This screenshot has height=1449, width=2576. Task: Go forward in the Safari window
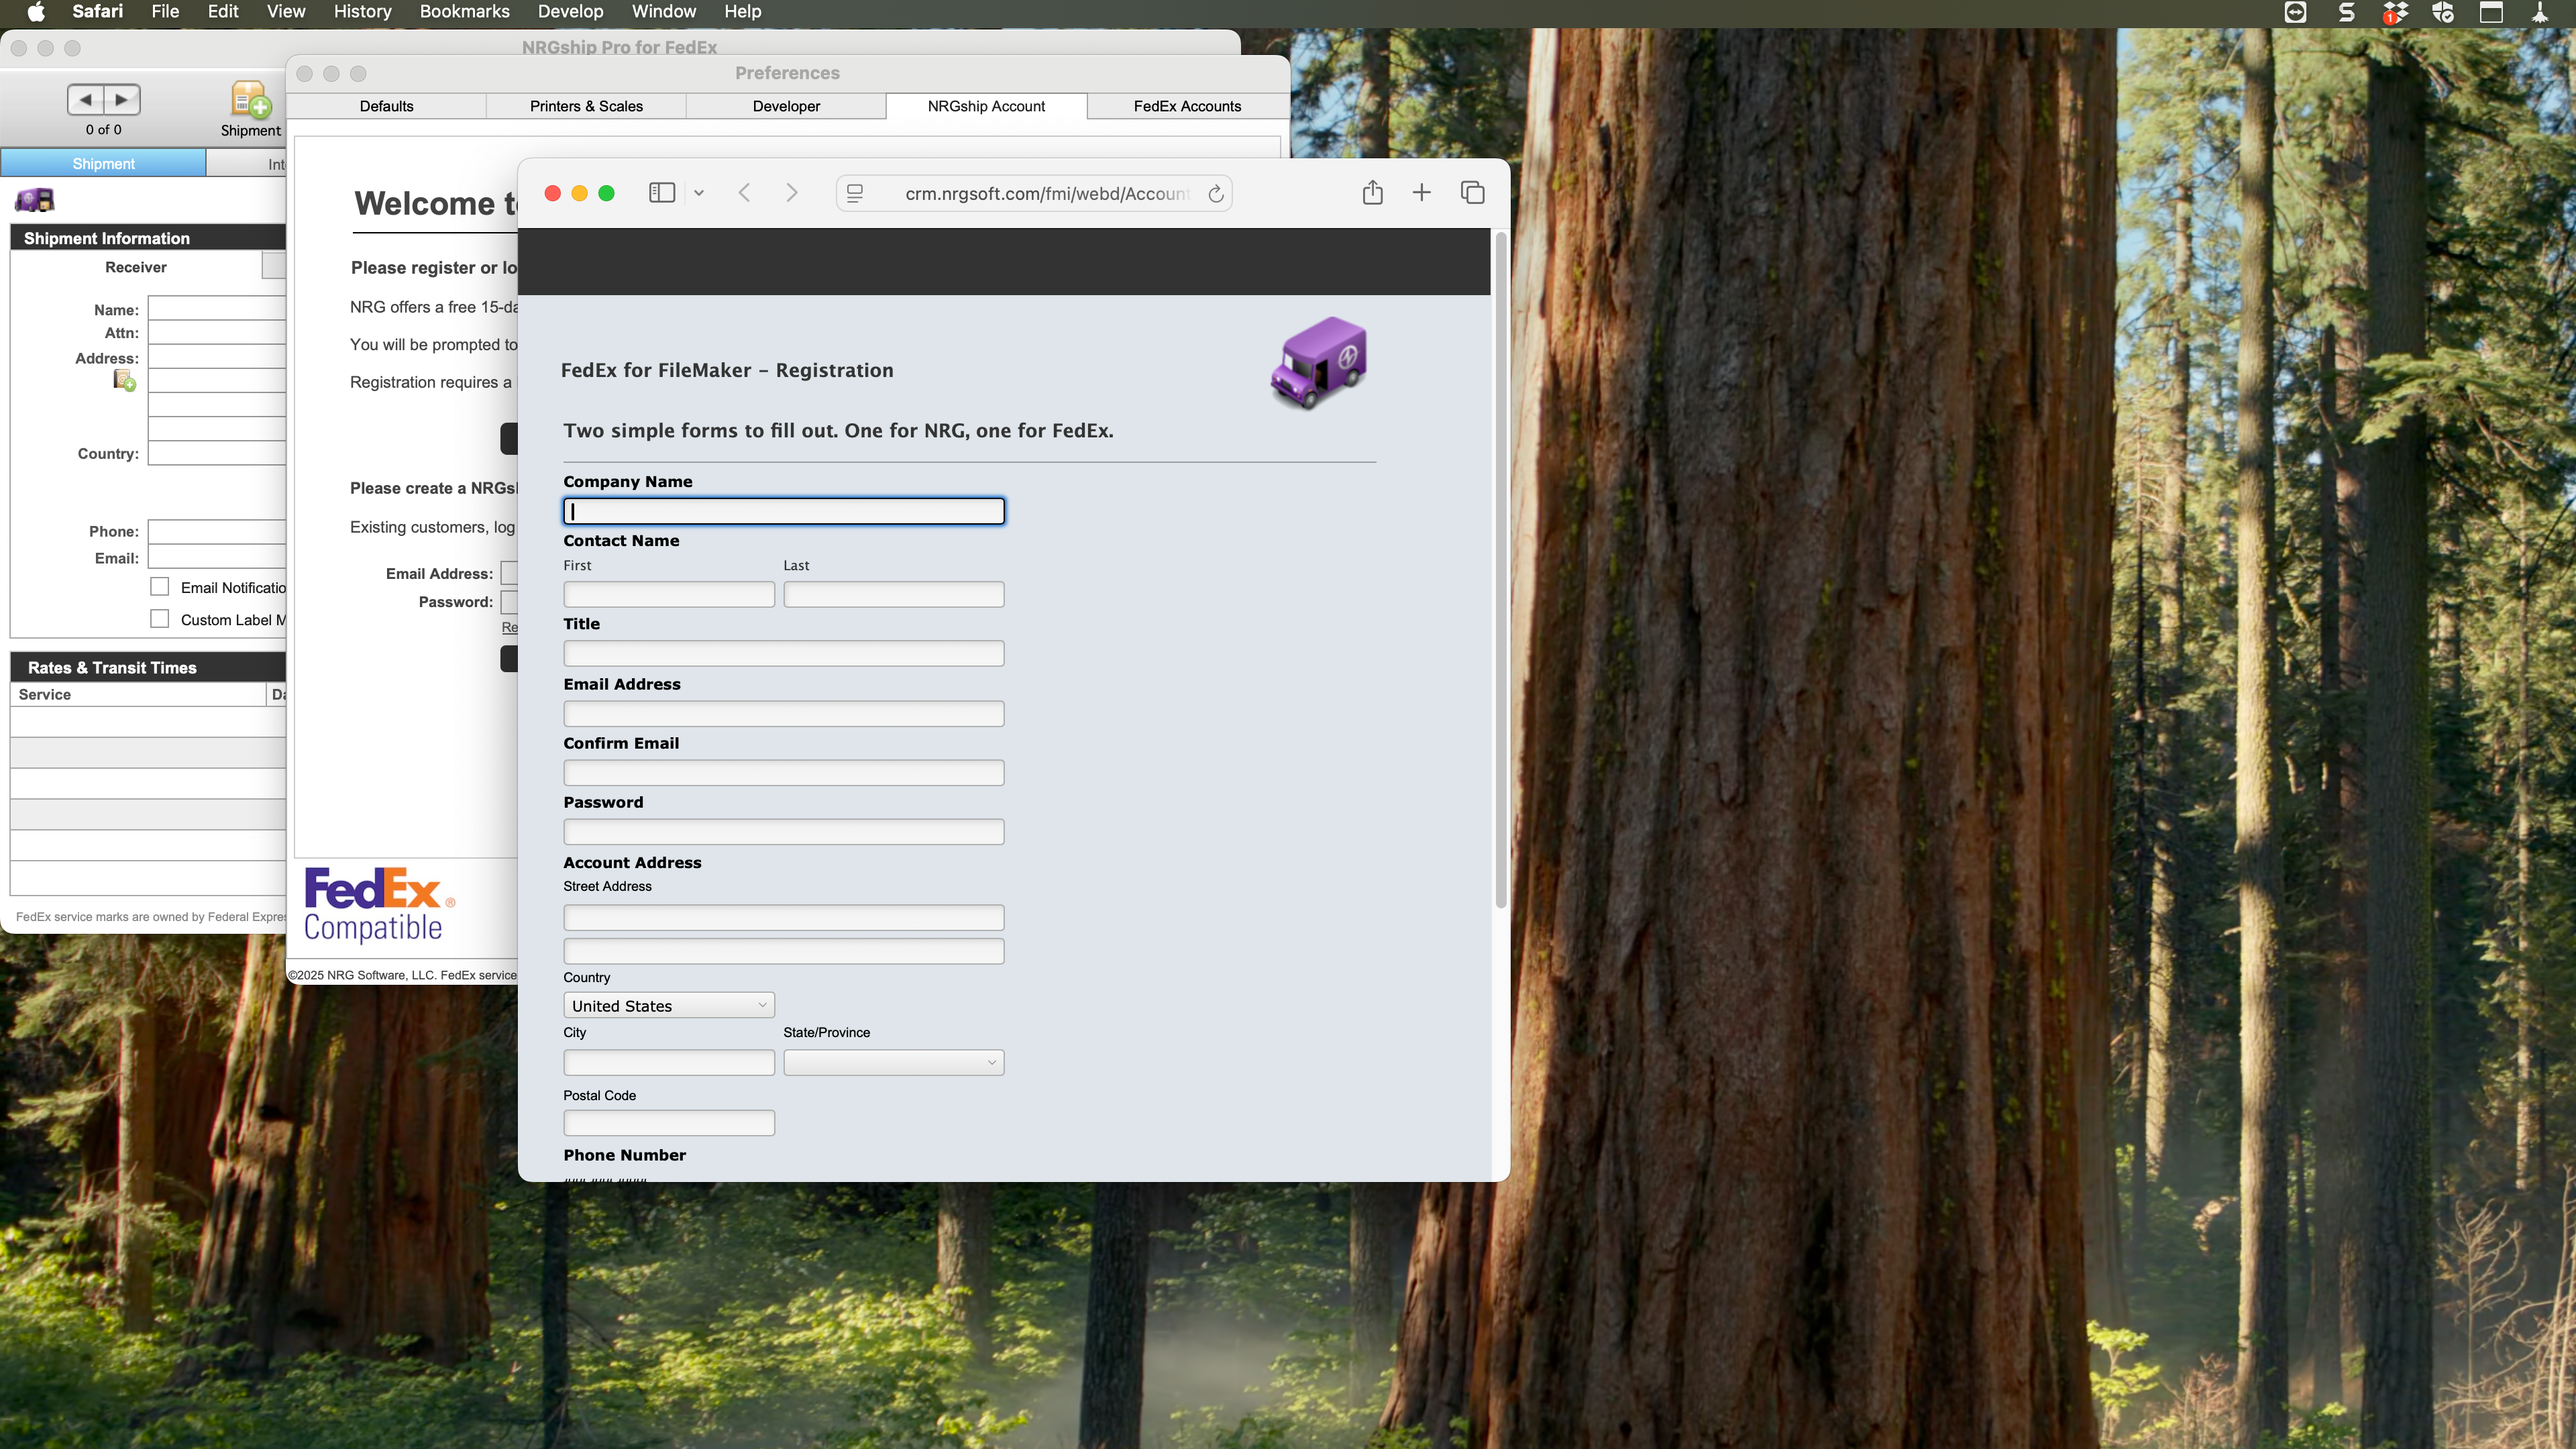pos(792,193)
